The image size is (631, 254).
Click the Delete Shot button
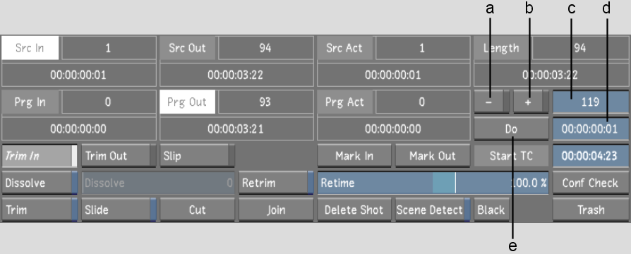(354, 210)
